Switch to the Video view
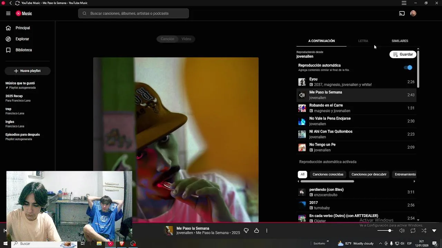 click(186, 39)
